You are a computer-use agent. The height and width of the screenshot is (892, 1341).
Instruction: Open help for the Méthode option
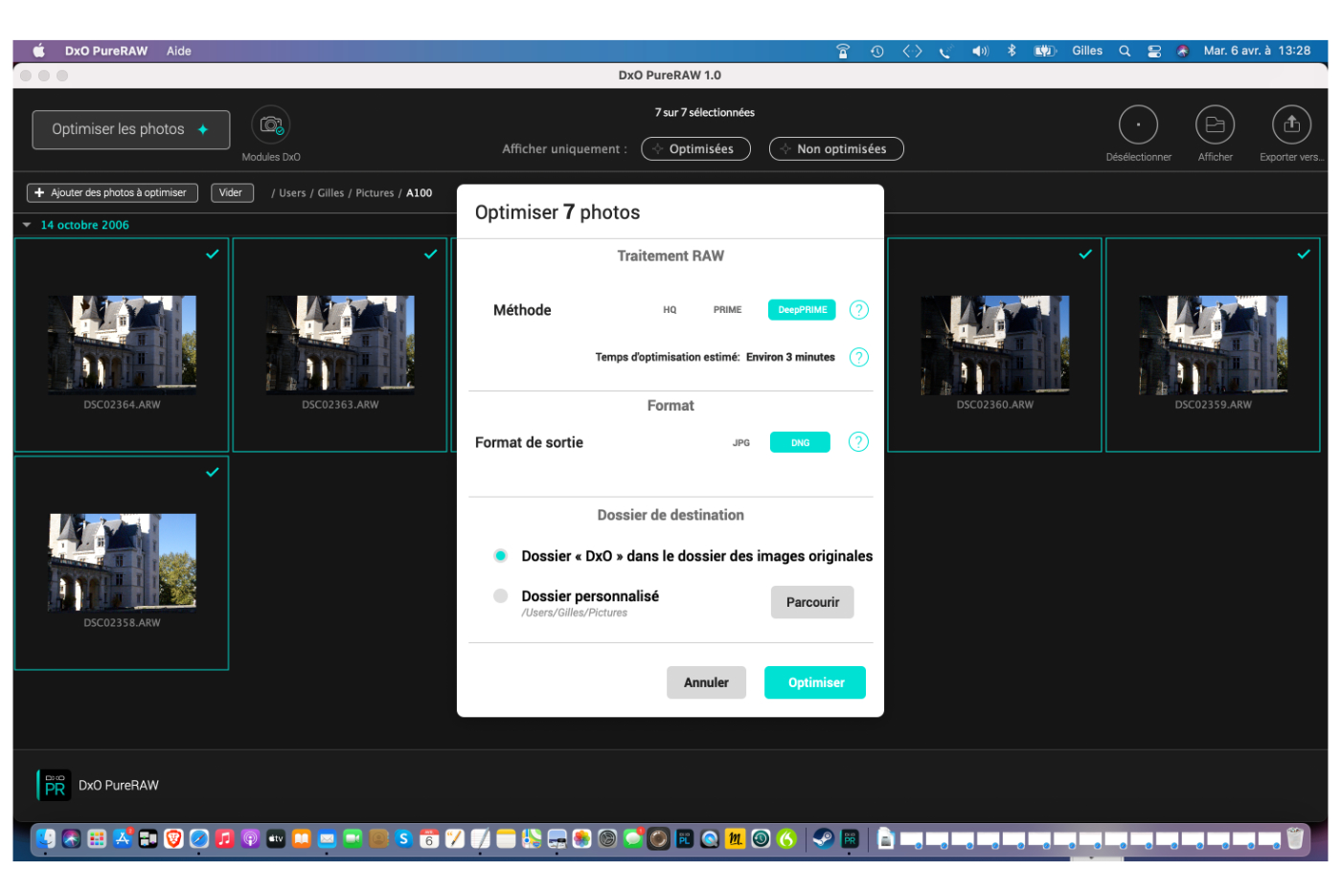pyautogui.click(x=859, y=310)
